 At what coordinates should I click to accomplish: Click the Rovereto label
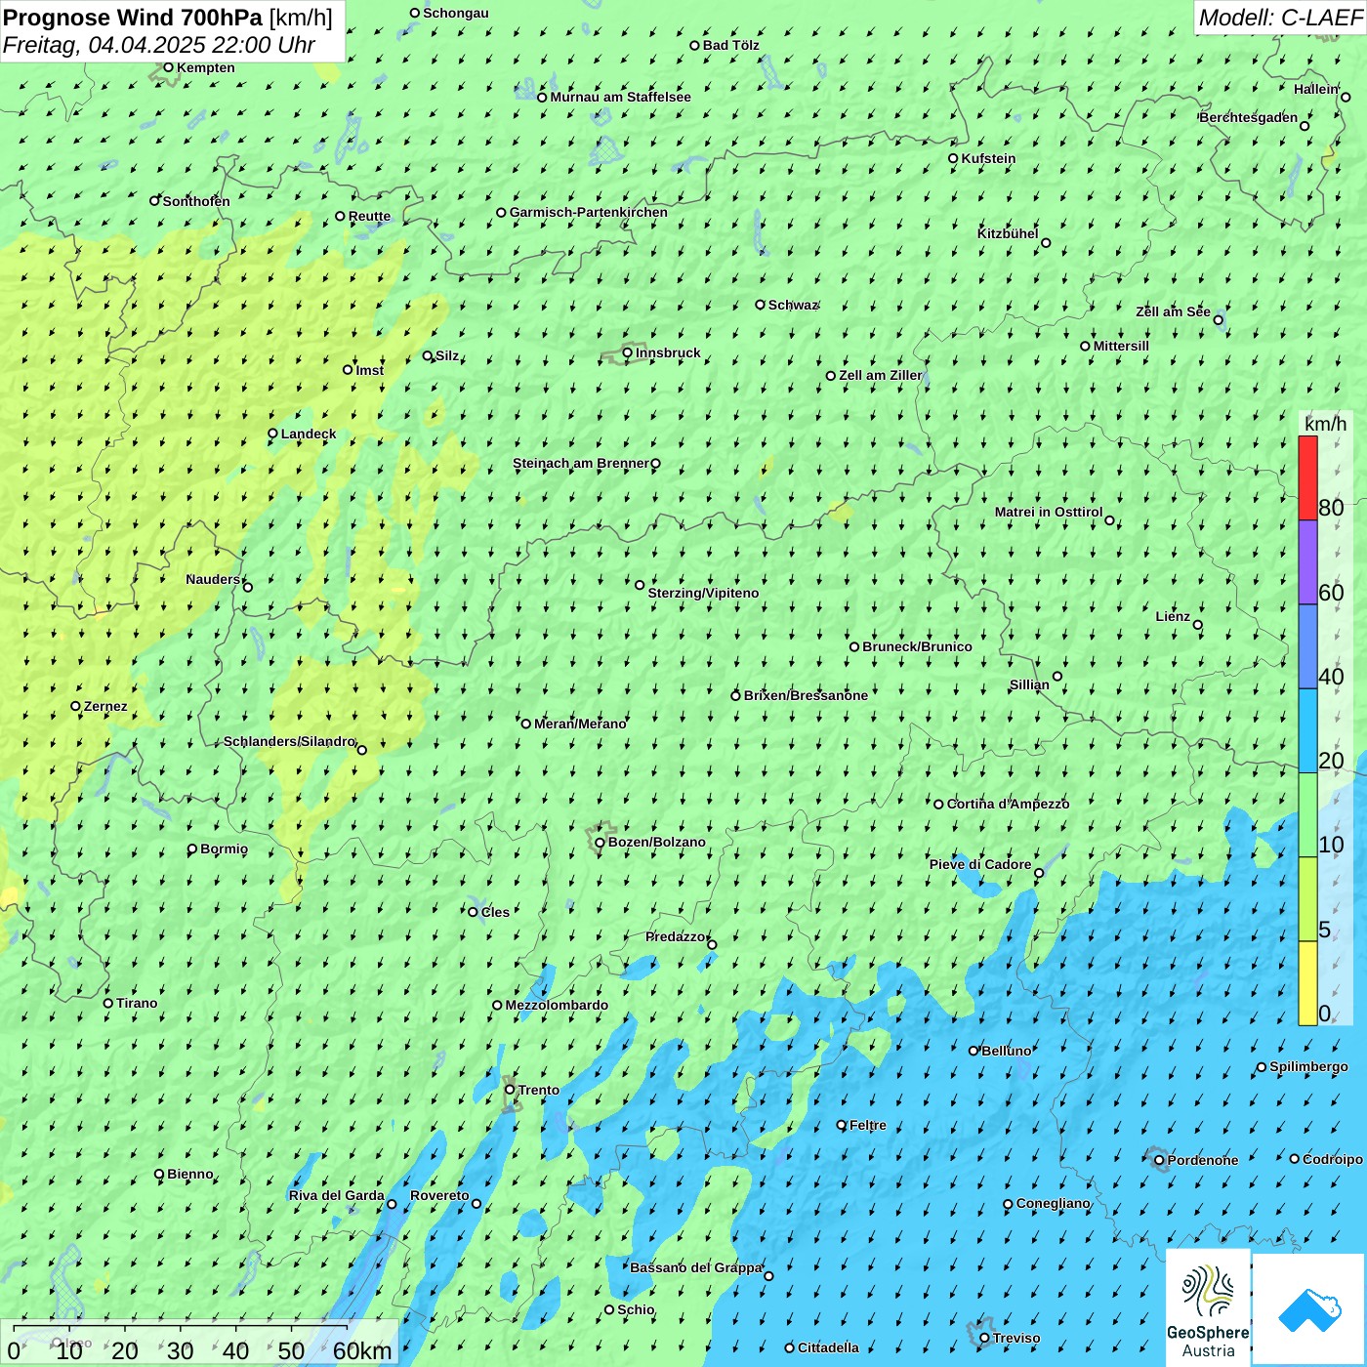[x=439, y=1195]
